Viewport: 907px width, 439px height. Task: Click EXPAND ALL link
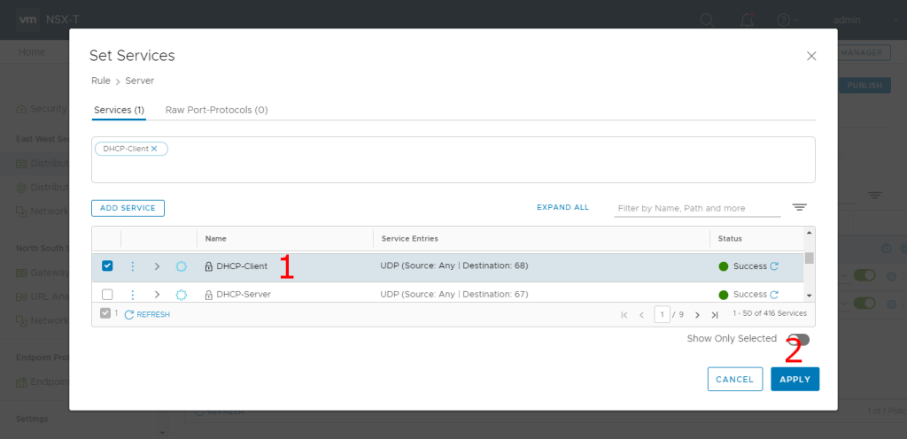point(562,208)
